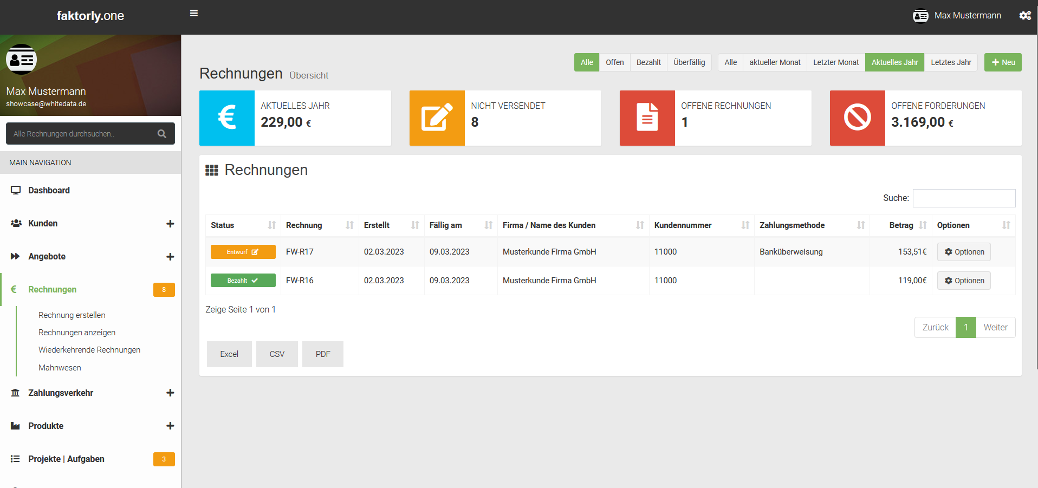The height and width of the screenshot is (488, 1038).
Task: Collapse the Rechnungen sidebar menu
Action: [x=90, y=289]
